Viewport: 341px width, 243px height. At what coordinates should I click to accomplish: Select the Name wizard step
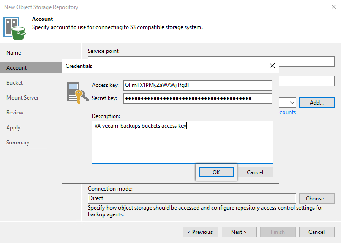[14, 53]
